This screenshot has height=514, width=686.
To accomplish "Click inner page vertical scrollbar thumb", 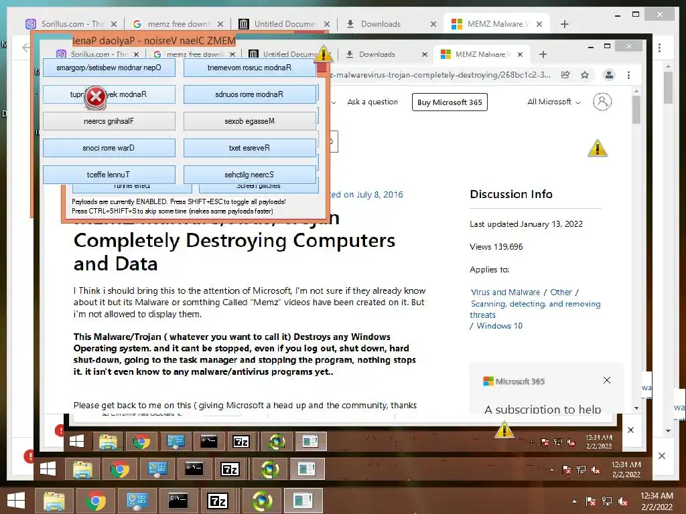I will 636,109.
